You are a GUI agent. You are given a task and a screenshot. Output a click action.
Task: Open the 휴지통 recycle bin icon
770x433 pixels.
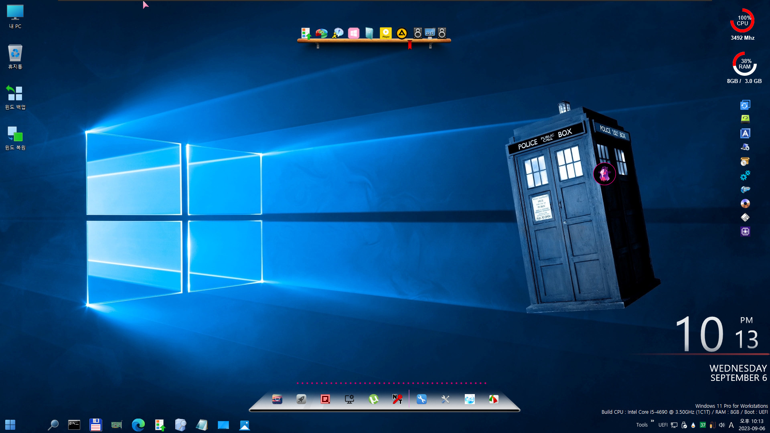pyautogui.click(x=15, y=57)
